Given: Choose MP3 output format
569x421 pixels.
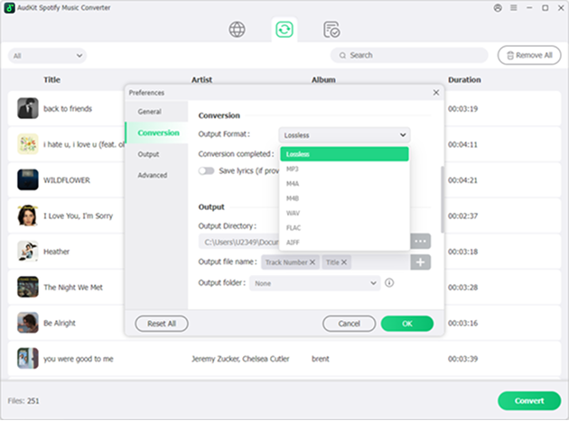Looking at the screenshot, I should [344, 169].
